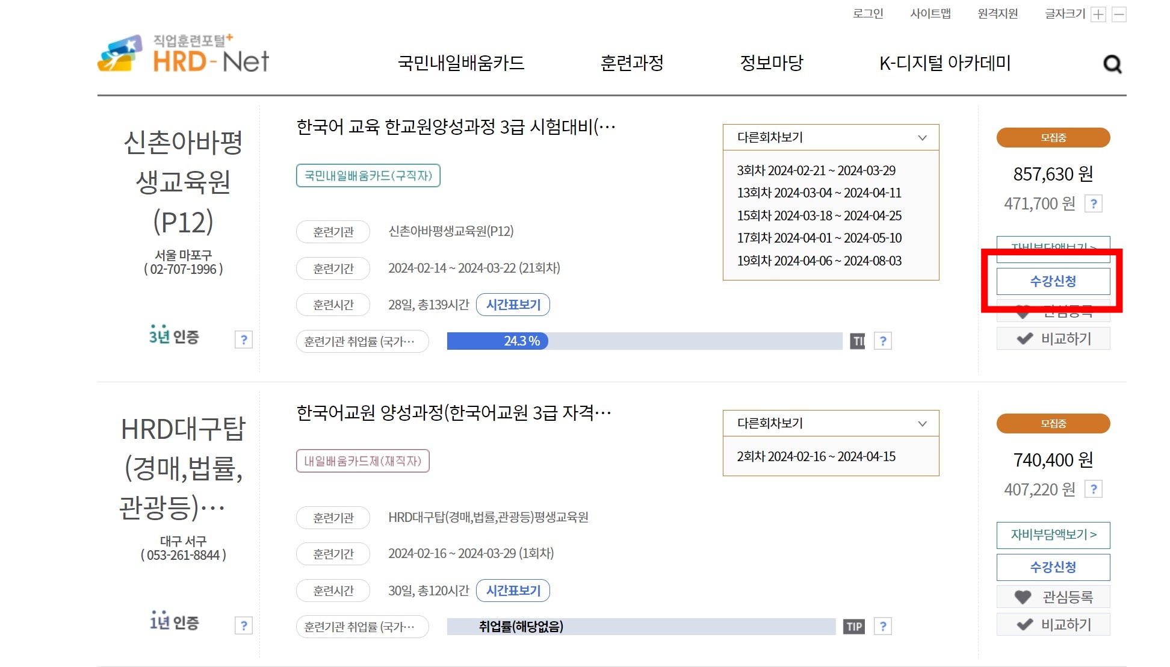Toggle 비교하기 check for HRD대구탑 course
The image size is (1170, 667).
coord(1053,625)
